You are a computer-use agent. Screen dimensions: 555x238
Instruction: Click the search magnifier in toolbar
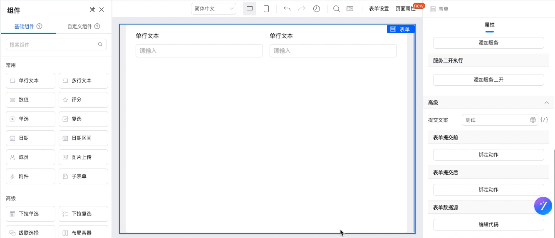pos(337,9)
